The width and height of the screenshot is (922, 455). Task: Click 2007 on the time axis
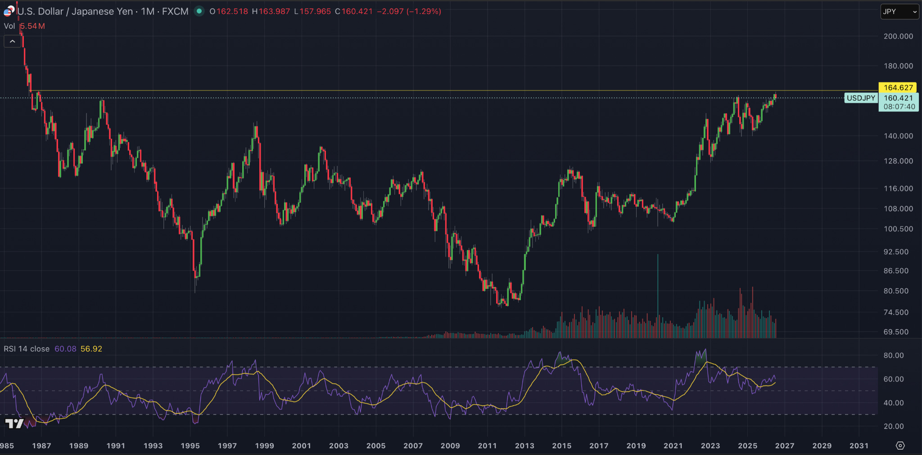(x=413, y=446)
